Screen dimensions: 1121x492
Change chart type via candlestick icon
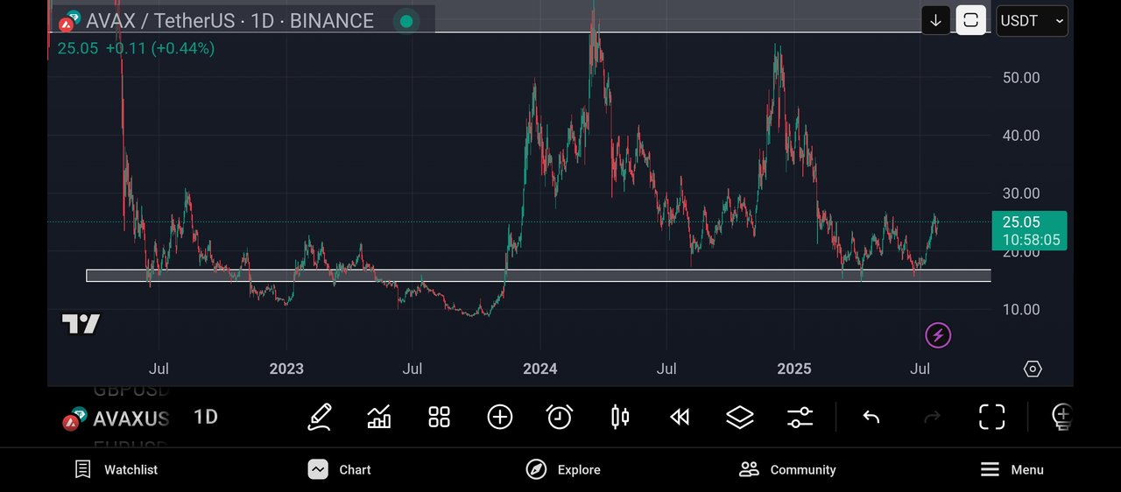click(620, 417)
